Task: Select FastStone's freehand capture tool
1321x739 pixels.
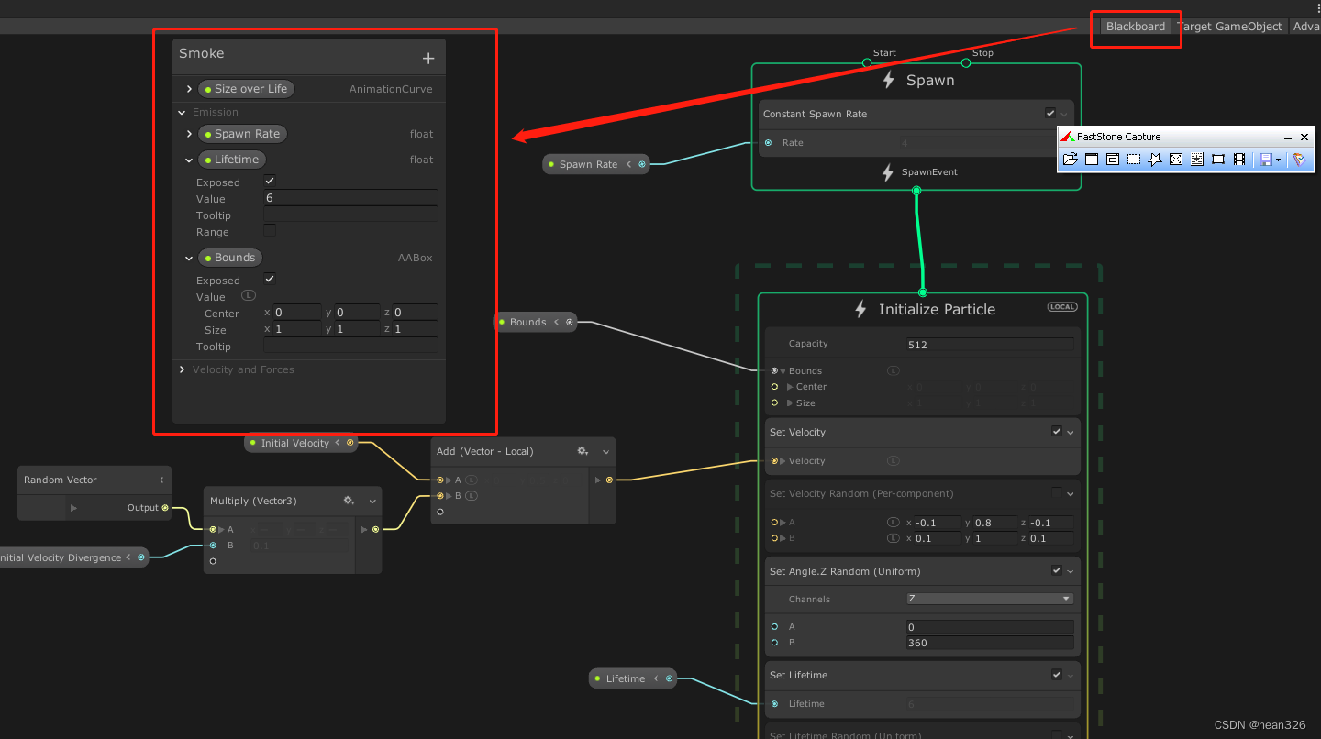Action: [1153, 160]
